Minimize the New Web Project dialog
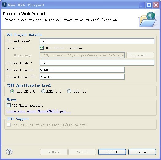Viewport: 161px width, 160px height. click(141, 5)
